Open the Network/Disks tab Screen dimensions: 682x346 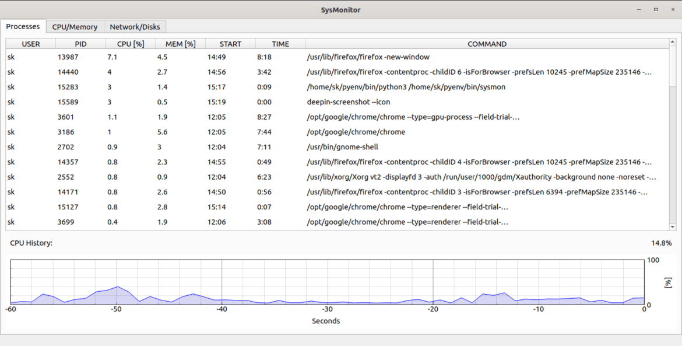pyautogui.click(x=135, y=26)
